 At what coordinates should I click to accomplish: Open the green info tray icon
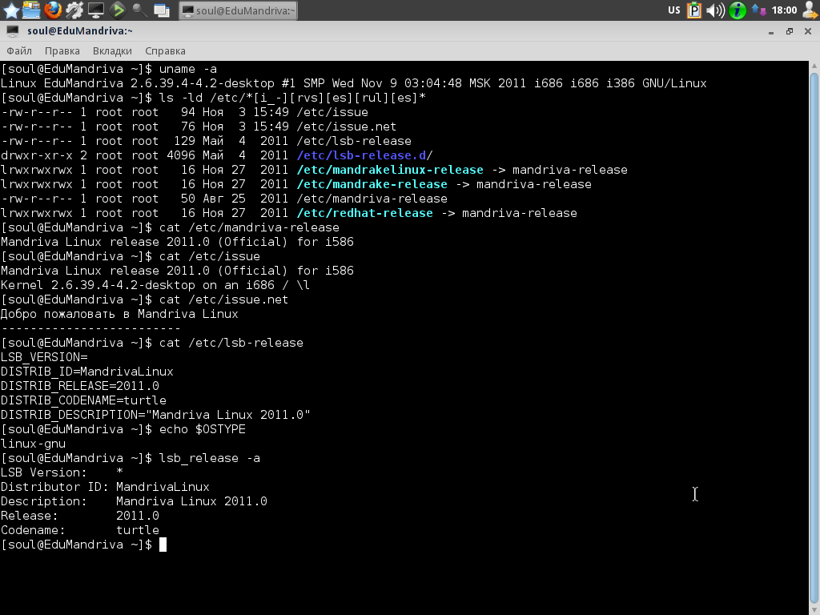click(x=738, y=10)
